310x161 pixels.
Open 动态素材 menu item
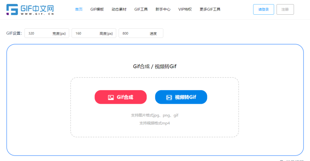coord(119,9)
